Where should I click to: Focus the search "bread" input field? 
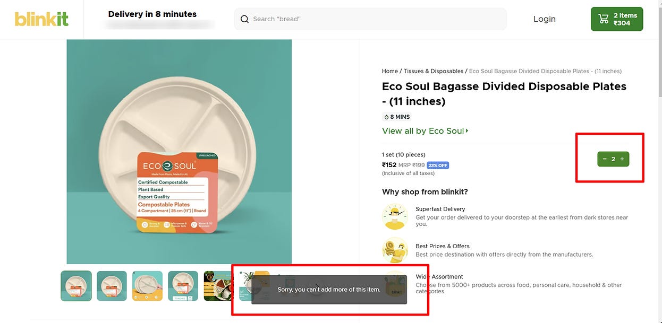coord(370,19)
